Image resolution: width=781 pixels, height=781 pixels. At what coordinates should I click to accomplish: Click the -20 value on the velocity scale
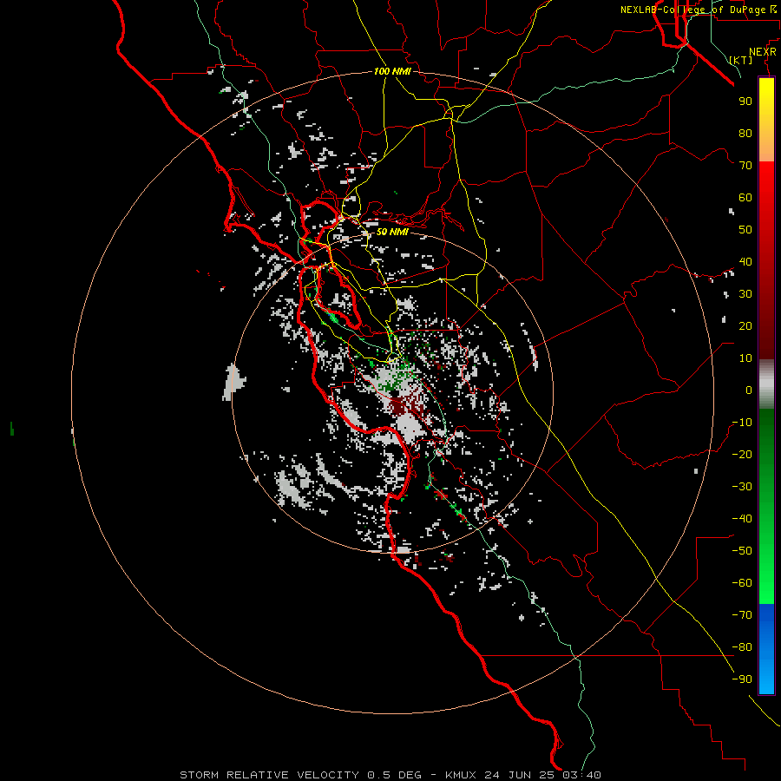[x=742, y=454]
